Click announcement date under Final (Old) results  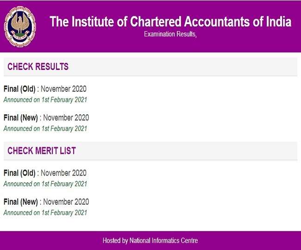(x=45, y=100)
